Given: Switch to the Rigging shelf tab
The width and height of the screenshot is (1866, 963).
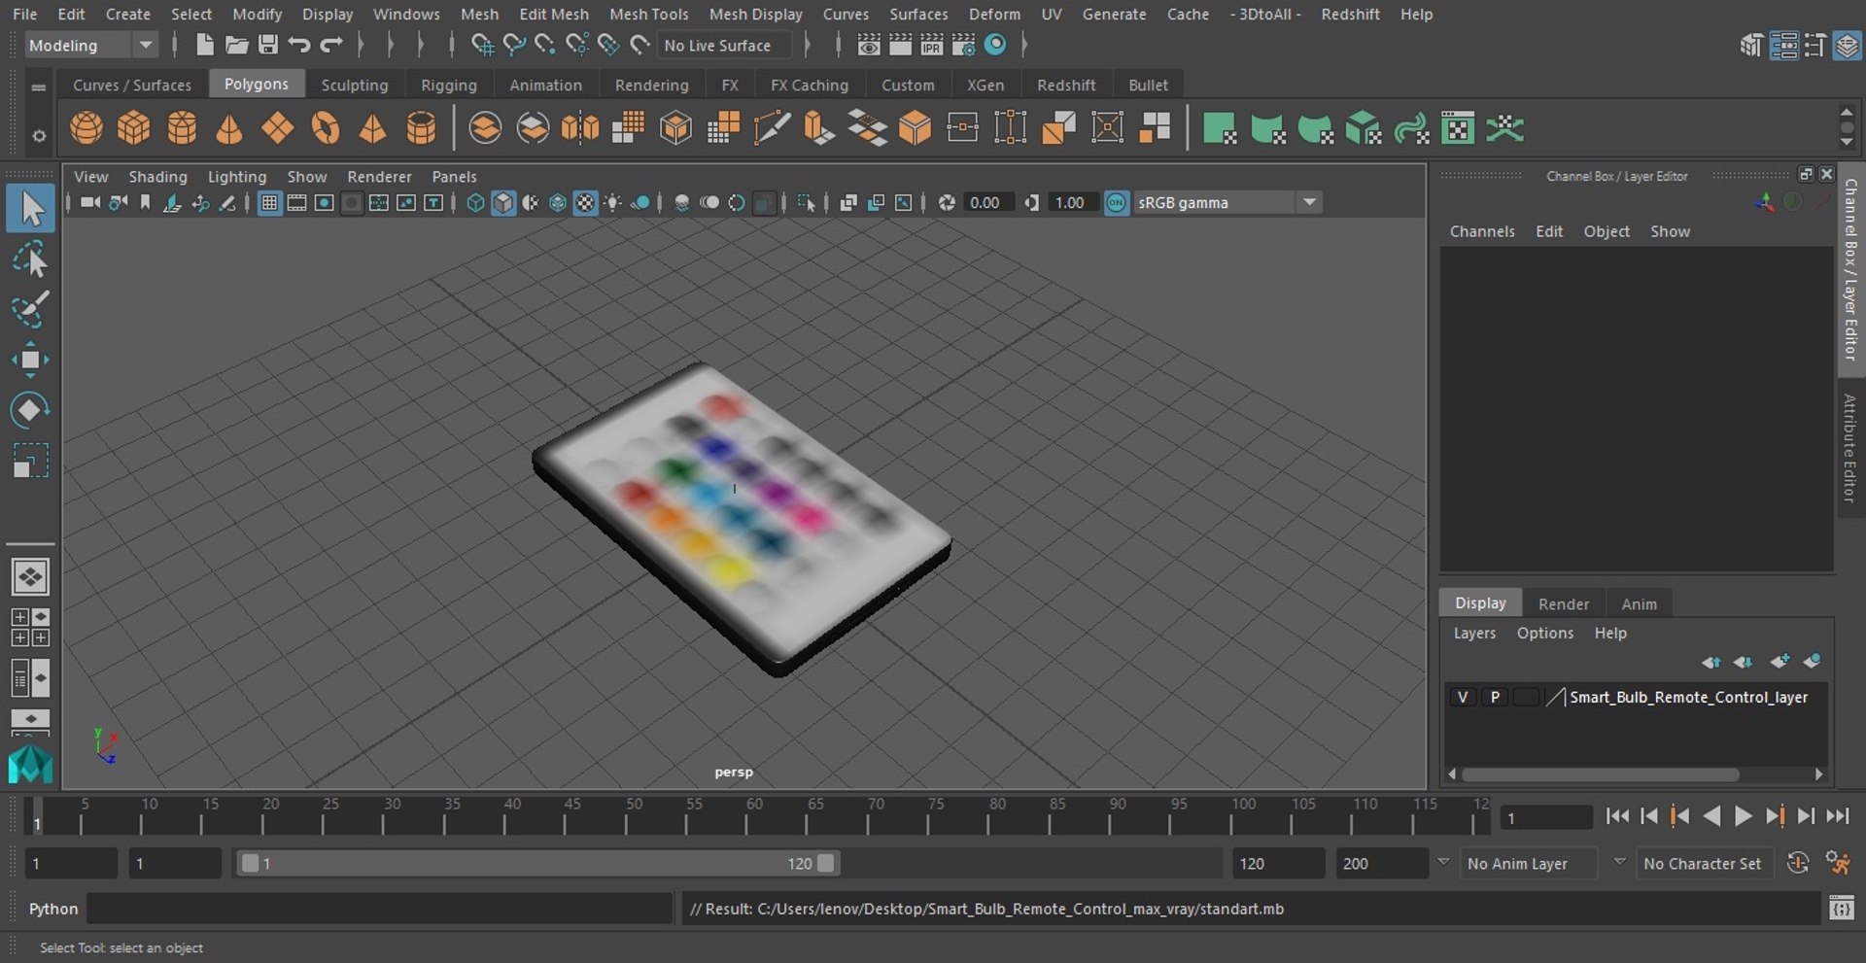Looking at the screenshot, I should pyautogui.click(x=448, y=85).
